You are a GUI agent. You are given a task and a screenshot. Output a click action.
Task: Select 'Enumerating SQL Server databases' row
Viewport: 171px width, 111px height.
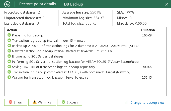click(85, 56)
